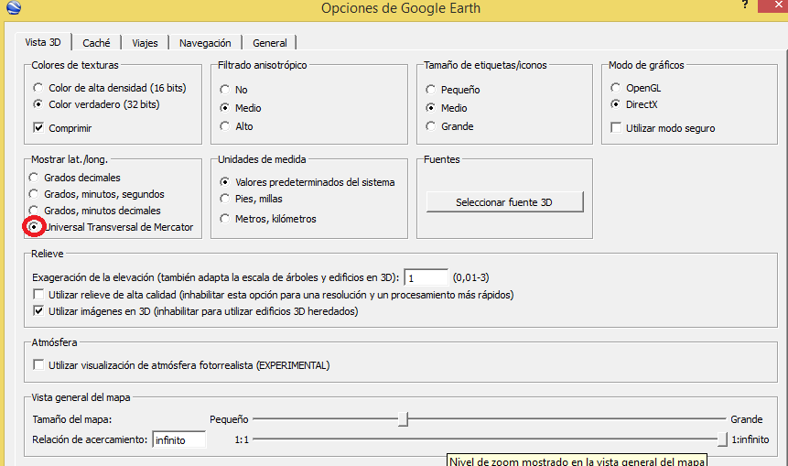This screenshot has height=466, width=788.
Task: Choose Medio label/icon size
Action: pyautogui.click(x=431, y=108)
